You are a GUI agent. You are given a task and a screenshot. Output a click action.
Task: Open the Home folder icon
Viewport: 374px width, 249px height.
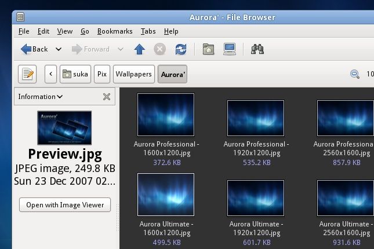tap(208, 49)
